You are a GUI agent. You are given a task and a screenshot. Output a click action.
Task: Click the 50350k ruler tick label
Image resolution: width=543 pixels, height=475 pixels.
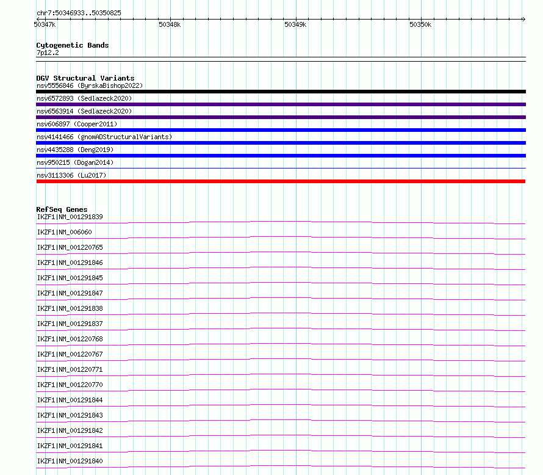coord(420,24)
